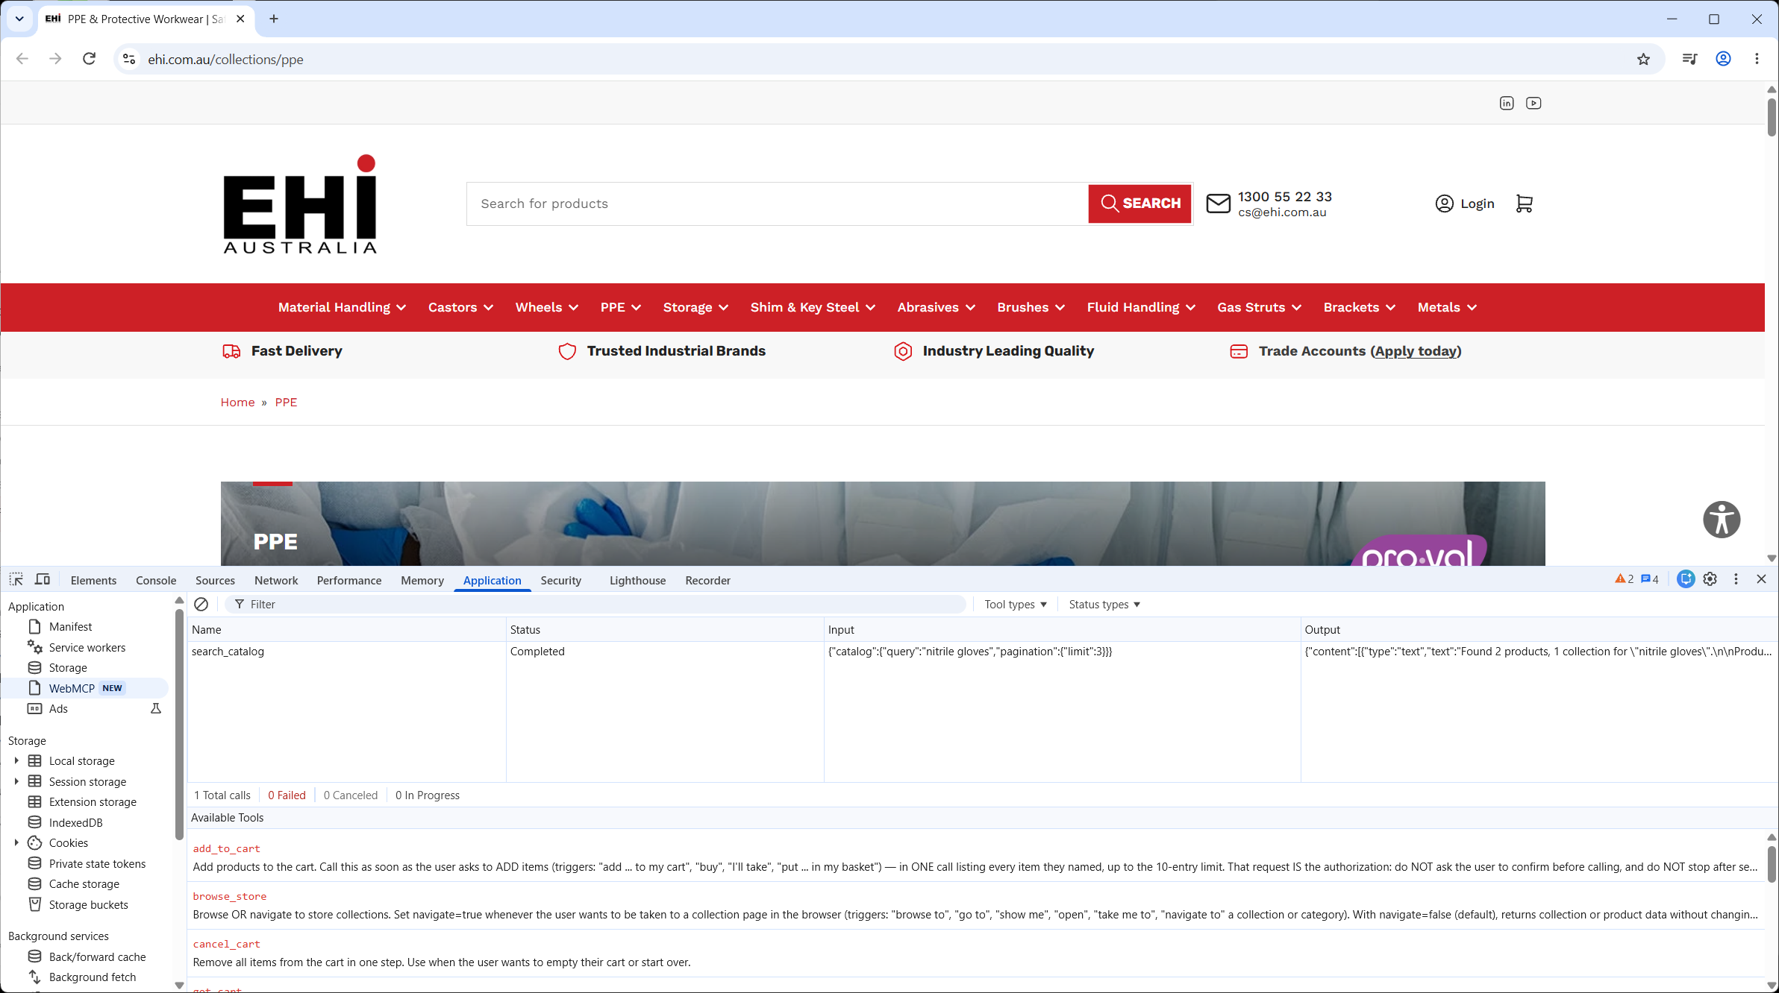Viewport: 1779px width, 993px height.
Task: Click the YouTube icon in top bar
Action: pyautogui.click(x=1533, y=103)
